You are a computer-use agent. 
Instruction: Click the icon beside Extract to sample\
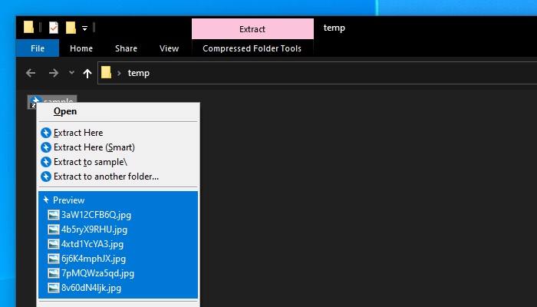46,162
